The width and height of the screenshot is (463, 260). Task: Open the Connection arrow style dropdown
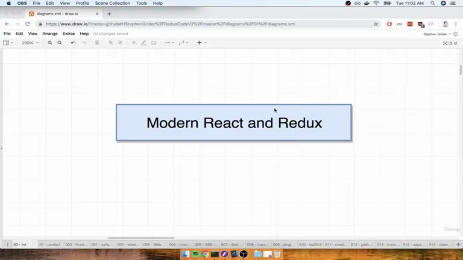coord(169,43)
